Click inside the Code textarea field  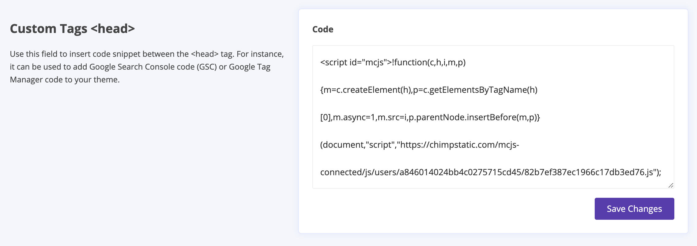(x=493, y=117)
